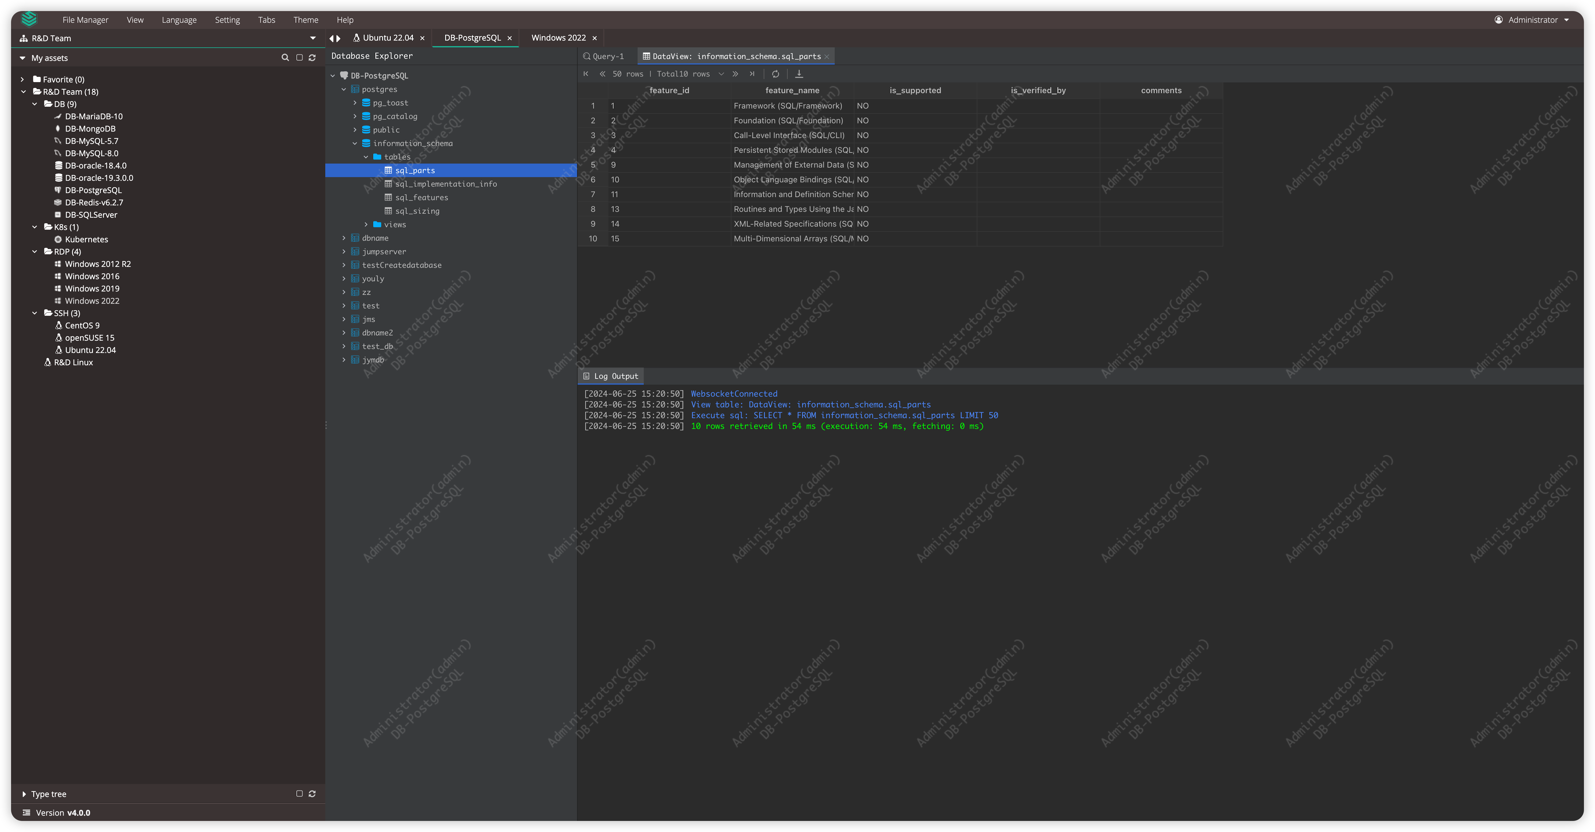The width and height of the screenshot is (1595, 832).
Task: Select the sql_sizing table
Action: pos(417,211)
